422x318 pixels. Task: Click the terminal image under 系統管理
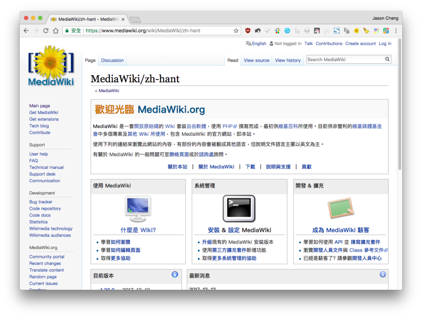coord(239,209)
